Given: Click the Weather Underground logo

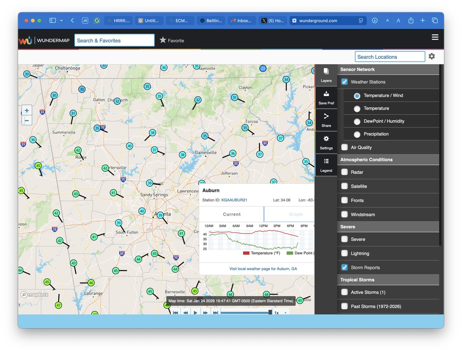Looking at the screenshot, I should [25, 40].
